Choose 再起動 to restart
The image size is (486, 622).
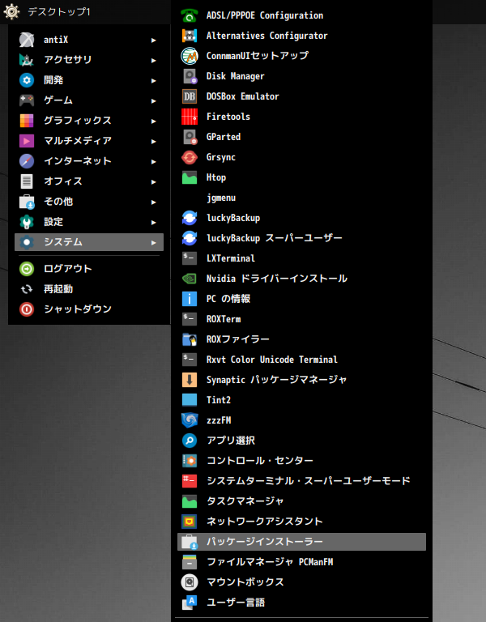(89, 289)
